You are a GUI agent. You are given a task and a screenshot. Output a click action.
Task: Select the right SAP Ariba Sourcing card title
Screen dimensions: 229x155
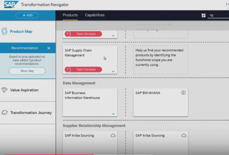click(150, 135)
